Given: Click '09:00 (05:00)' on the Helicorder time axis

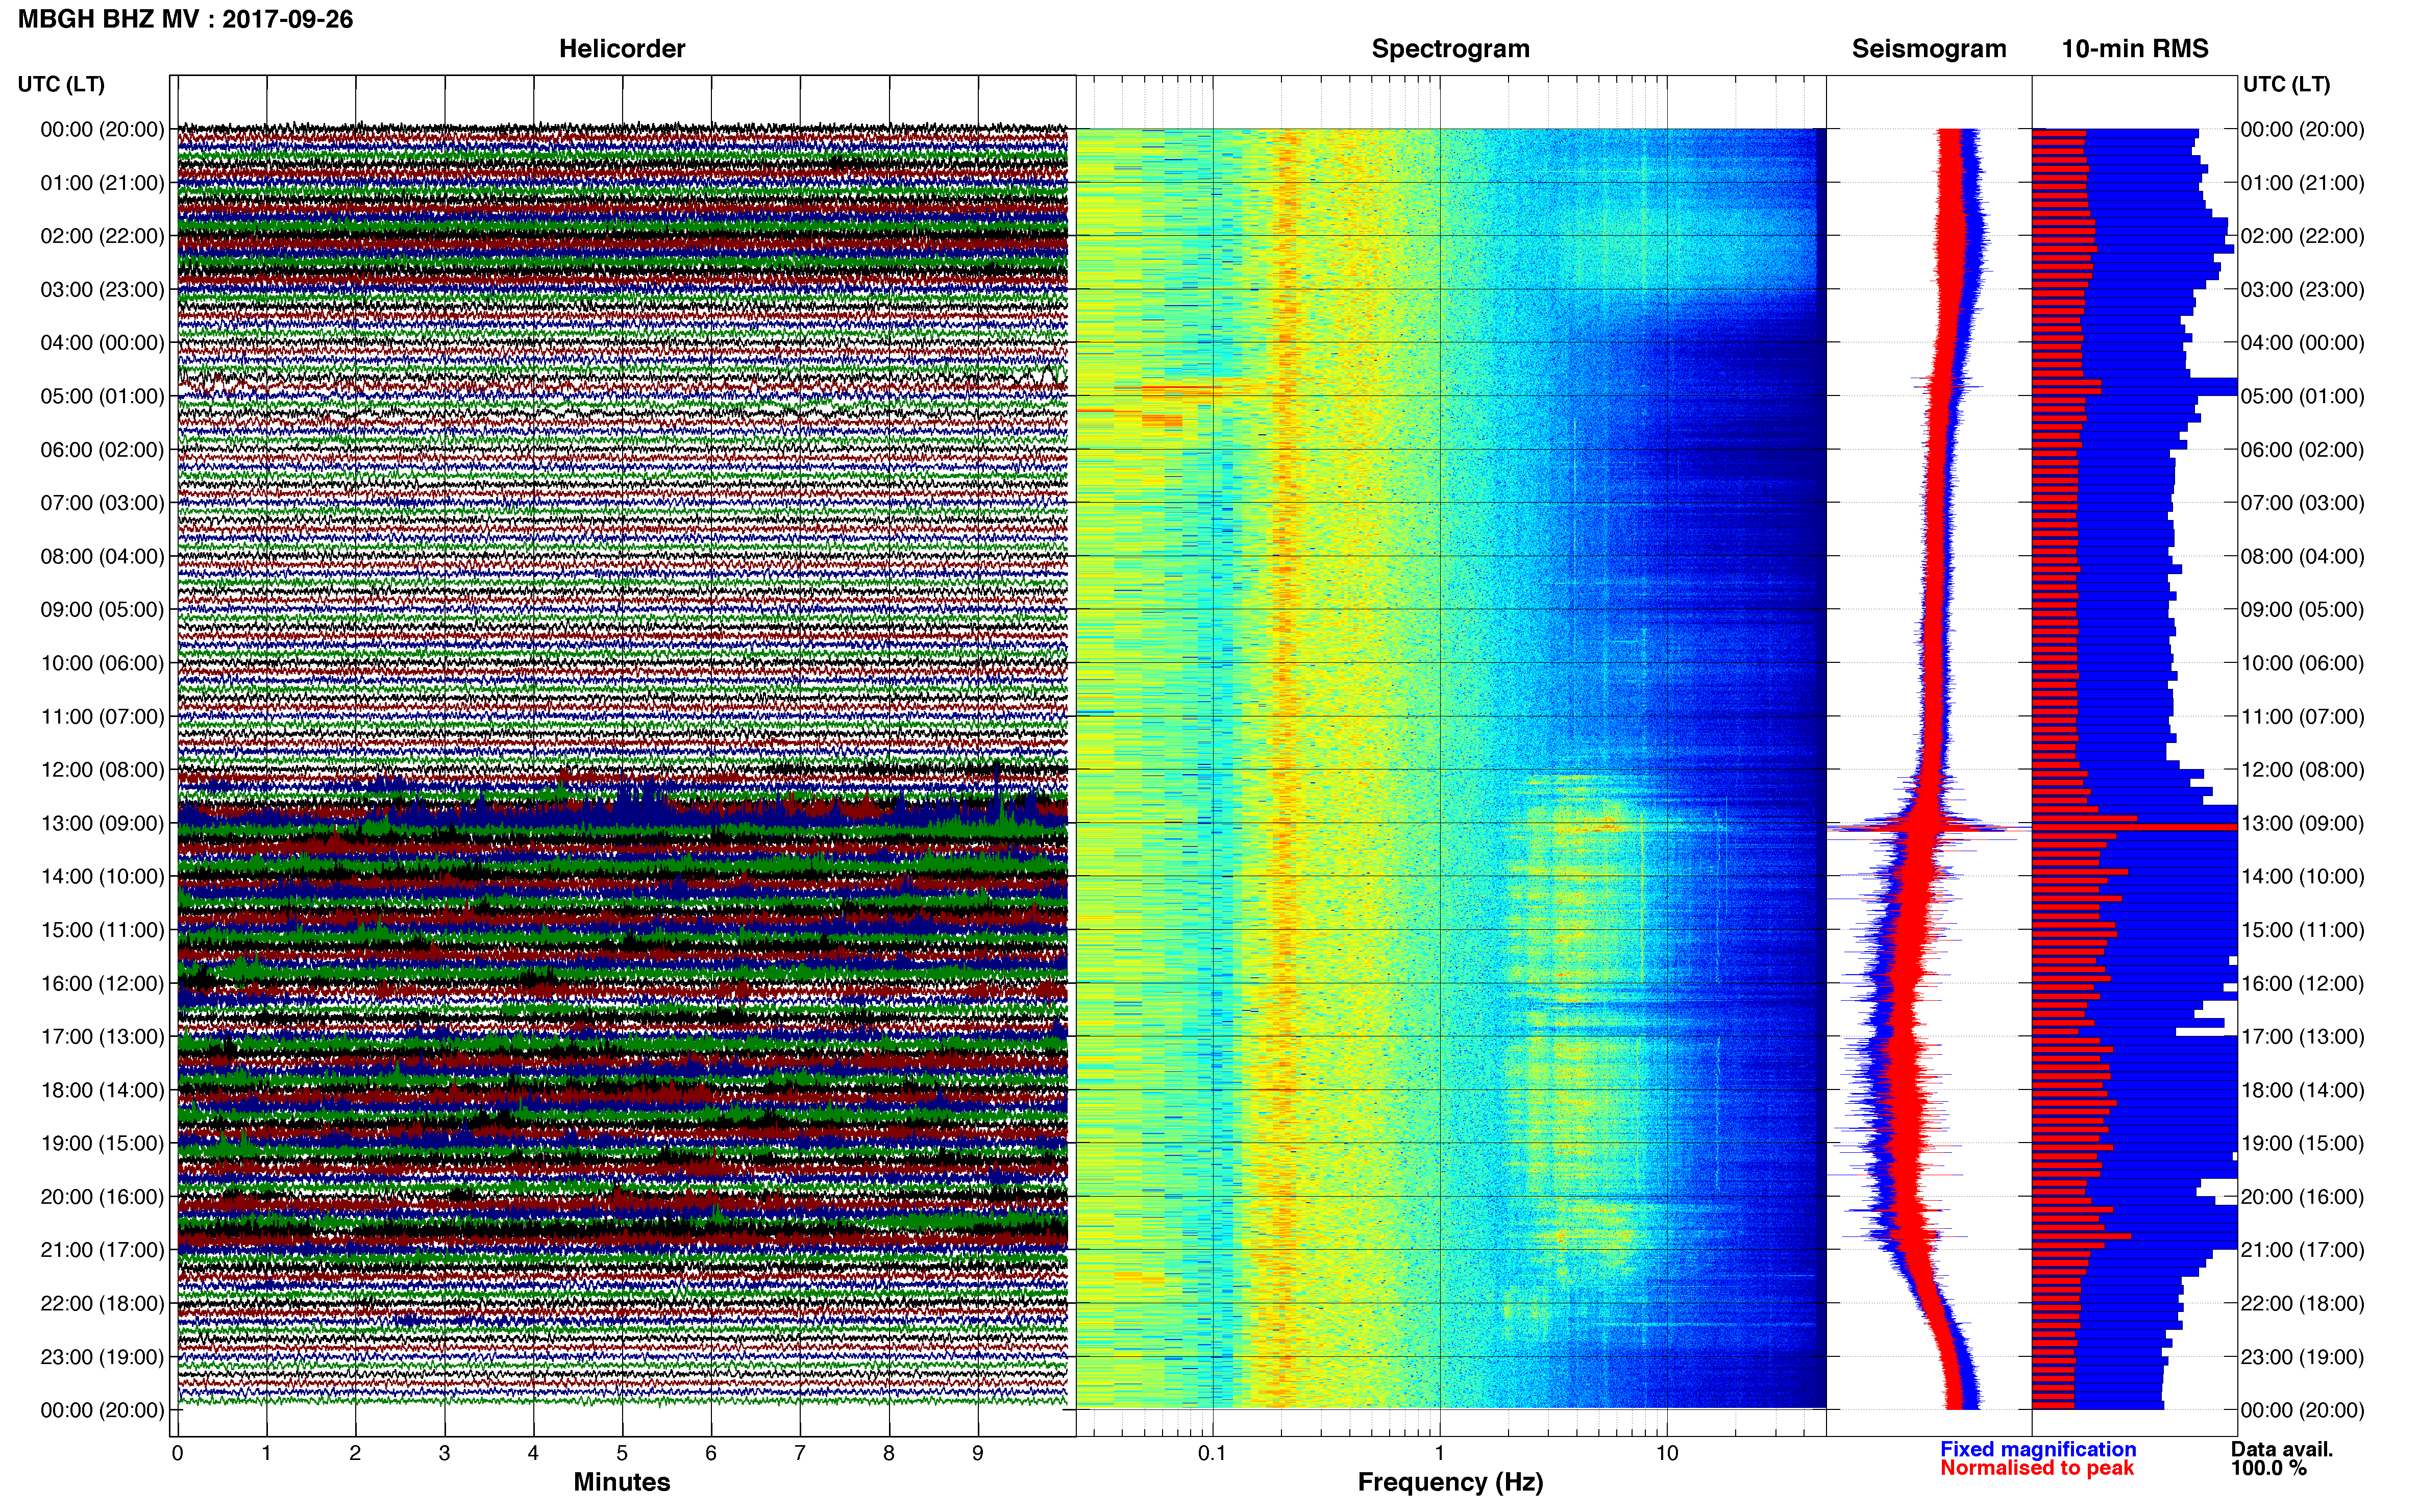Looking at the screenshot, I should click(102, 610).
